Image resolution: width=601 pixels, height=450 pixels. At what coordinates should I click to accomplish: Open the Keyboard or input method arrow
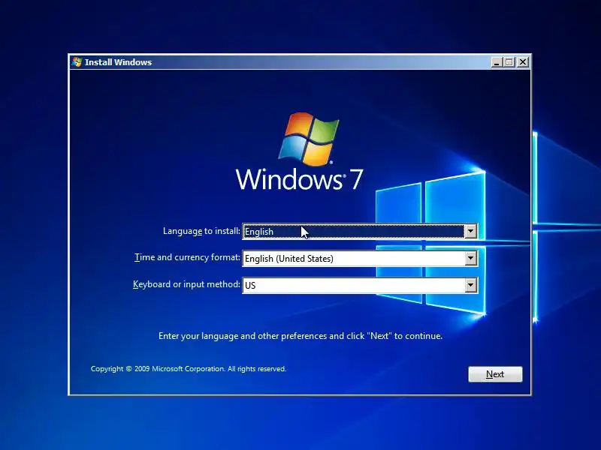(x=470, y=285)
